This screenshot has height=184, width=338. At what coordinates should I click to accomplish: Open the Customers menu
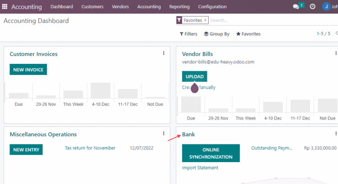[92, 7]
